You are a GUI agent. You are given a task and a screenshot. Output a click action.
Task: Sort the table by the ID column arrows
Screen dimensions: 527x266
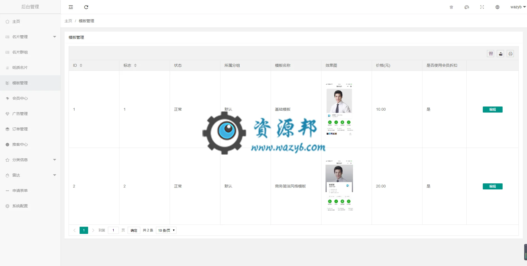coord(81,65)
